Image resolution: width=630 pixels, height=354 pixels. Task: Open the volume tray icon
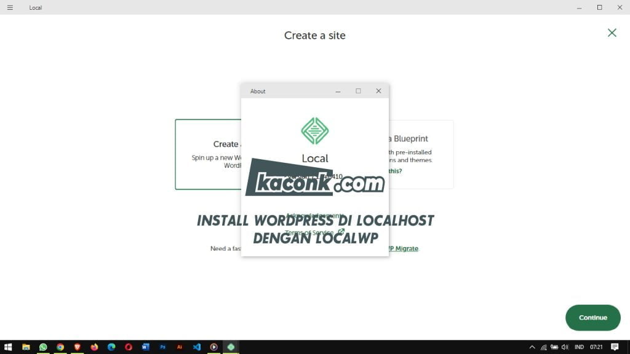(565, 347)
